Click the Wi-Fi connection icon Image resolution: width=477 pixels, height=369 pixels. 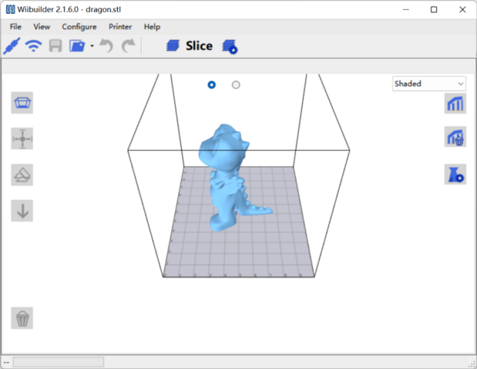(x=33, y=45)
